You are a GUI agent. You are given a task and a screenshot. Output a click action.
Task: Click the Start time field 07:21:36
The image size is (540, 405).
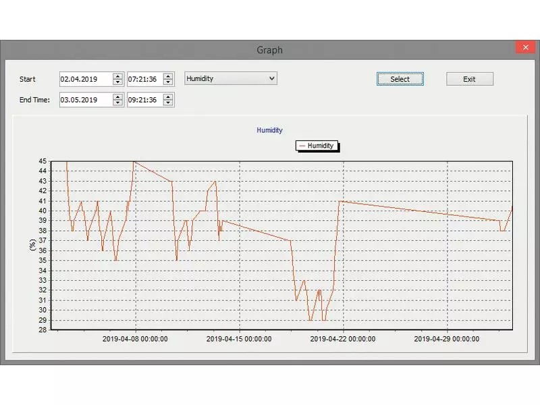coord(144,79)
